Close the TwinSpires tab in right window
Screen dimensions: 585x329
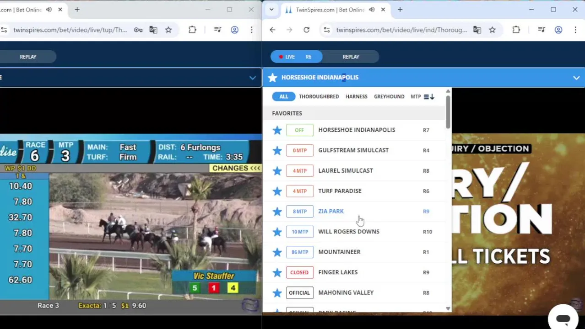(383, 10)
